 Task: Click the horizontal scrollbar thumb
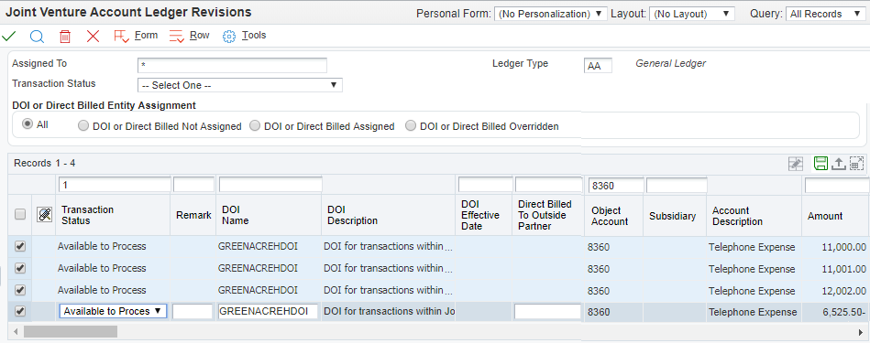click(x=71, y=331)
